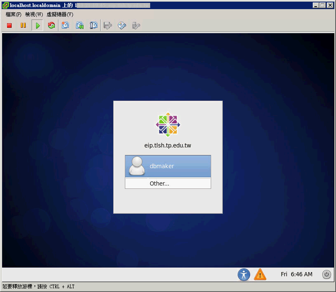
Task: Minimize the VMware console window
Action: click(316, 5)
